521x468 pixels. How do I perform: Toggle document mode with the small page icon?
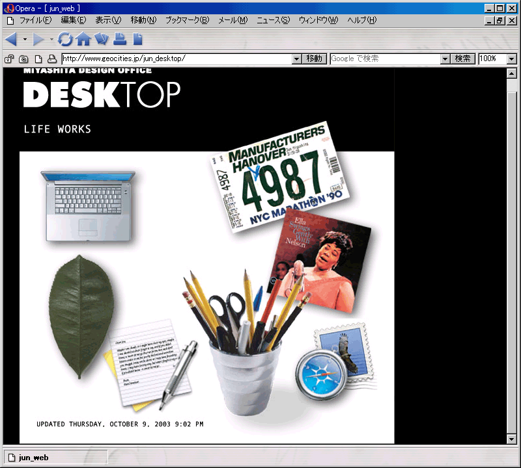[38, 59]
